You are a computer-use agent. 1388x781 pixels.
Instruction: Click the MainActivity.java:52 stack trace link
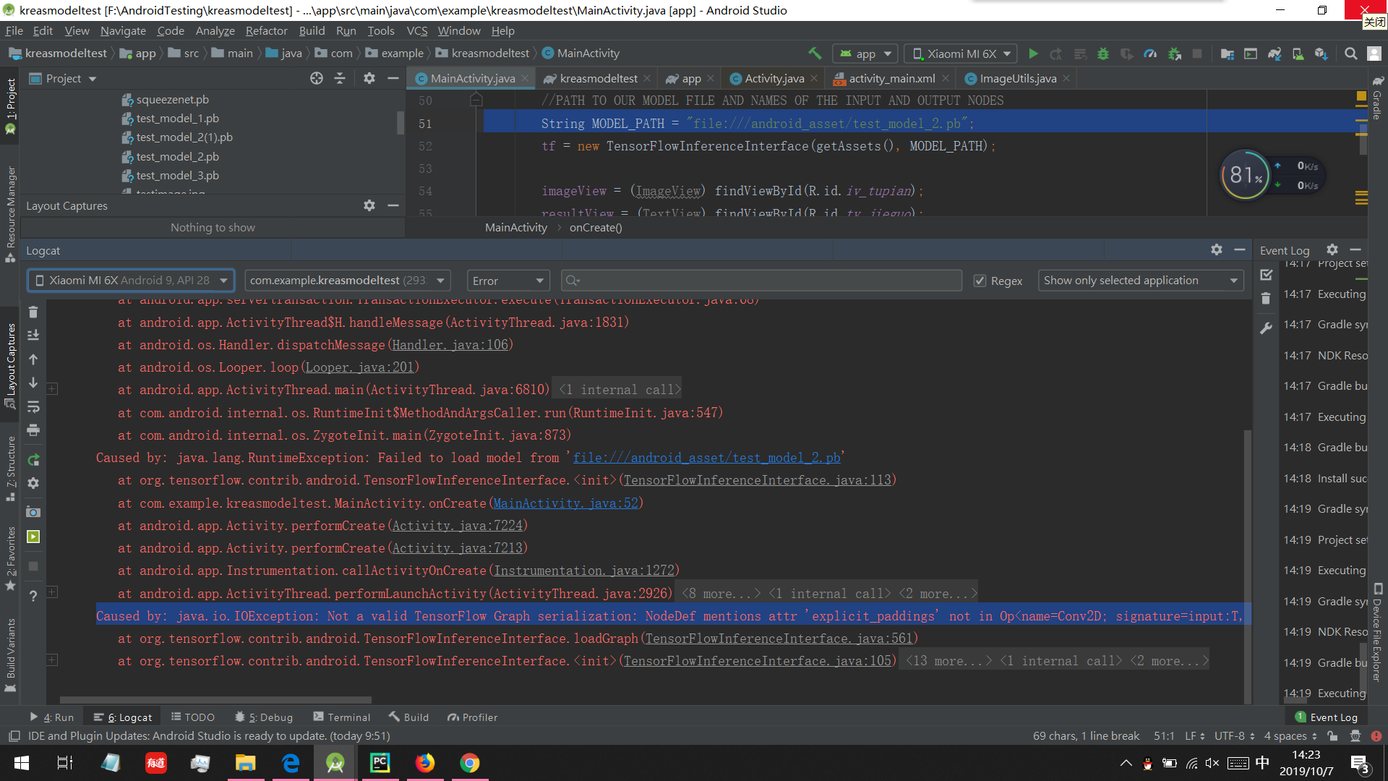pyautogui.click(x=565, y=503)
